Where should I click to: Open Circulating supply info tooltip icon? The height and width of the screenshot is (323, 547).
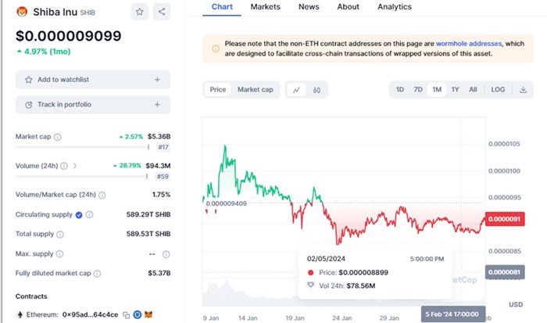90,214
